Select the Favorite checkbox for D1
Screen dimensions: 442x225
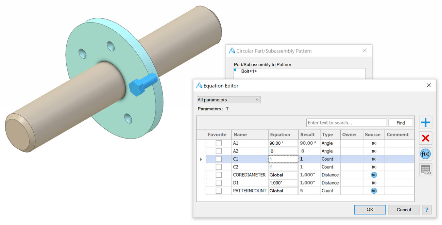219,183
